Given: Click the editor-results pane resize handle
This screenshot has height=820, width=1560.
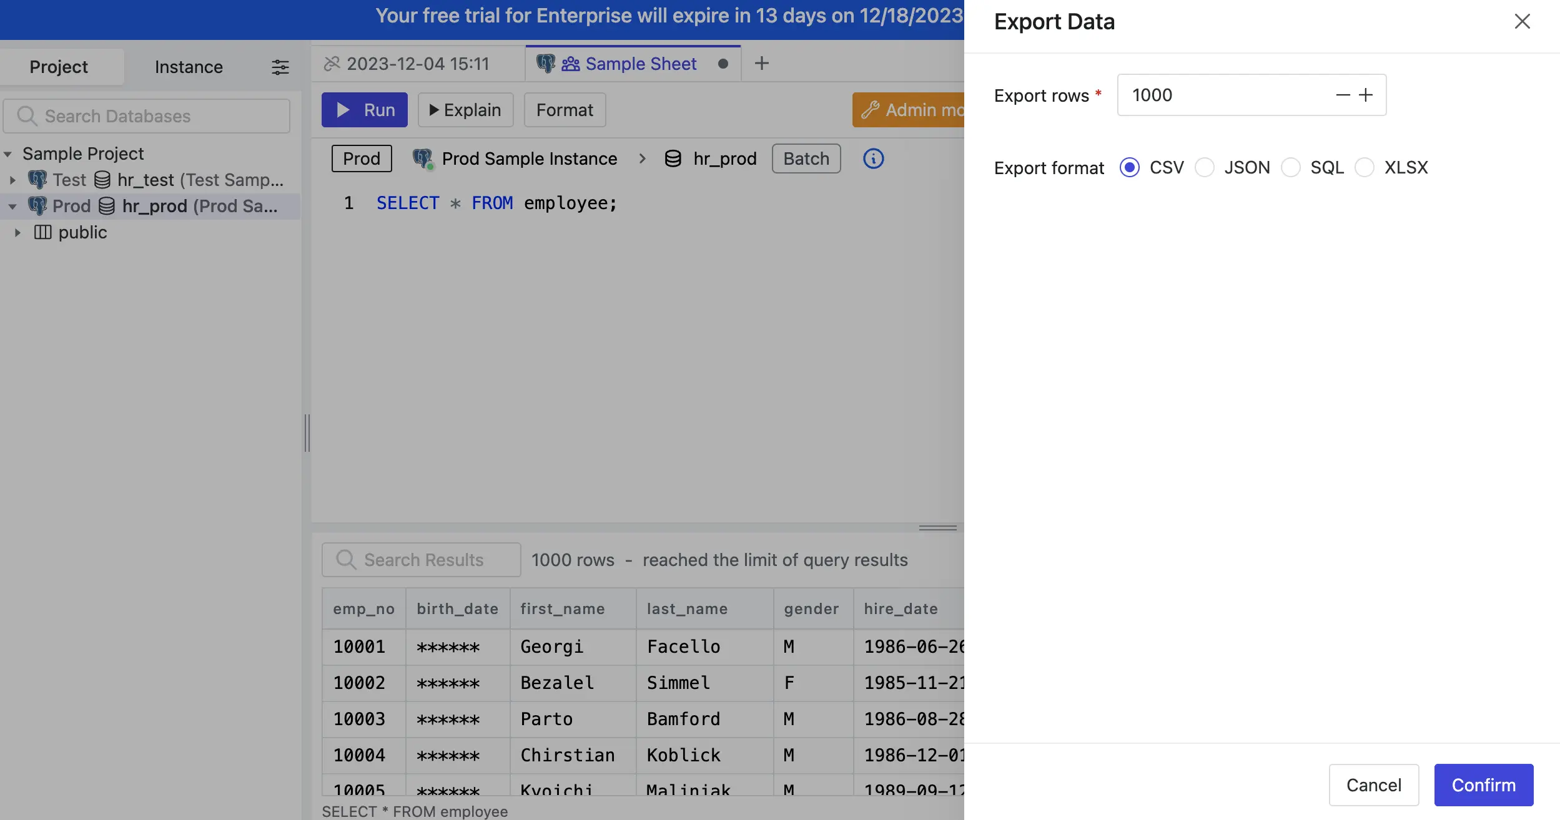Looking at the screenshot, I should pos(937,528).
